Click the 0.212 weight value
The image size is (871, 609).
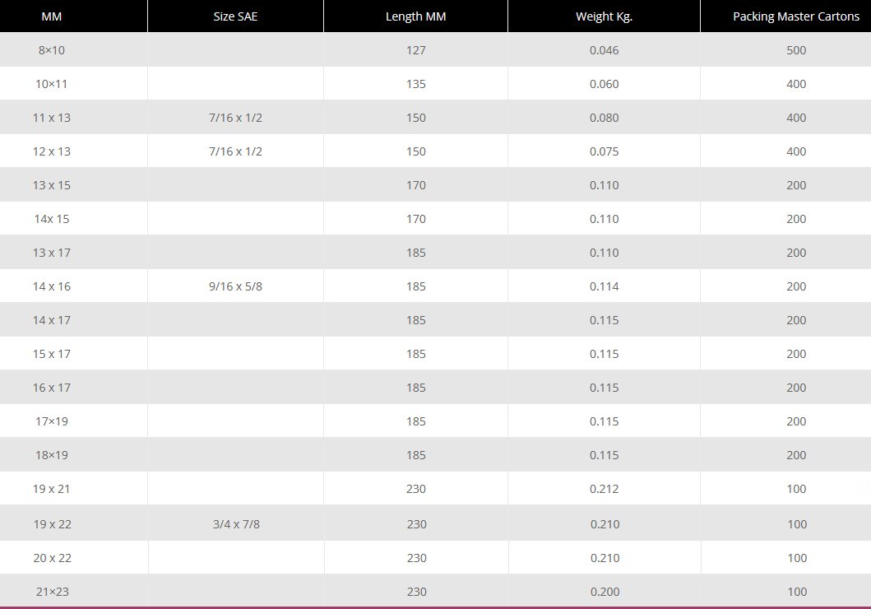pos(604,489)
